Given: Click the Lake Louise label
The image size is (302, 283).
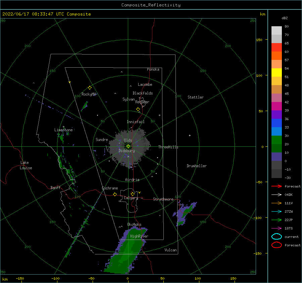Looking at the screenshot, I should [x=26, y=165].
